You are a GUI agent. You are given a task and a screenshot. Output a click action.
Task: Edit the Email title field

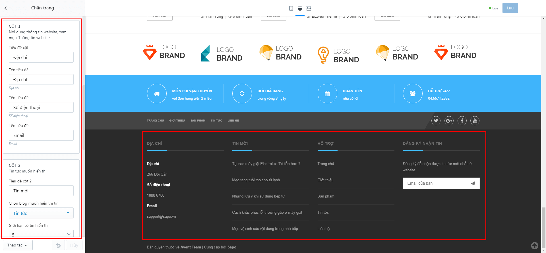pyautogui.click(x=41, y=135)
